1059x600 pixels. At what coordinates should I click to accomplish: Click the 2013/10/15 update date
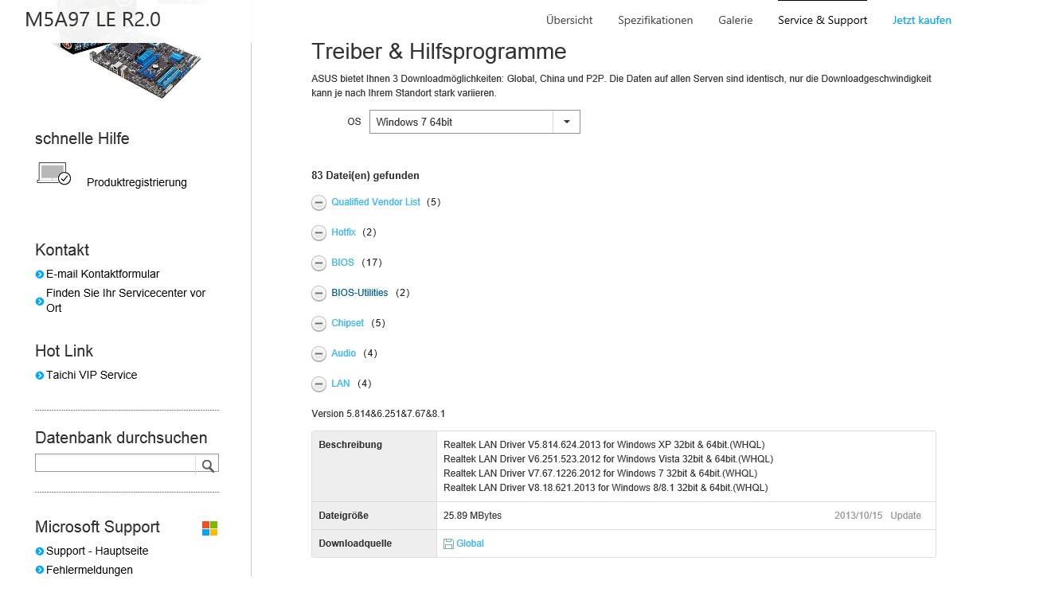pos(858,516)
